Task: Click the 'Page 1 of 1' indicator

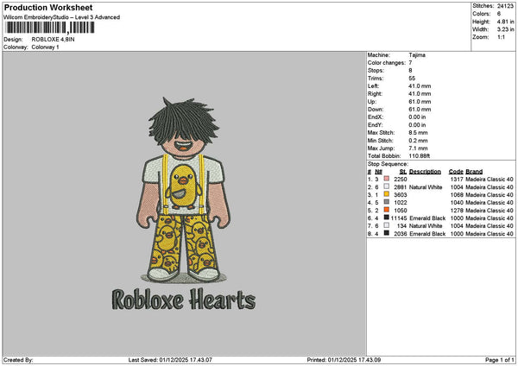Action: tap(500, 360)
